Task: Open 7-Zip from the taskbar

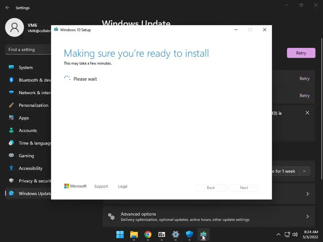Action: [162, 234]
